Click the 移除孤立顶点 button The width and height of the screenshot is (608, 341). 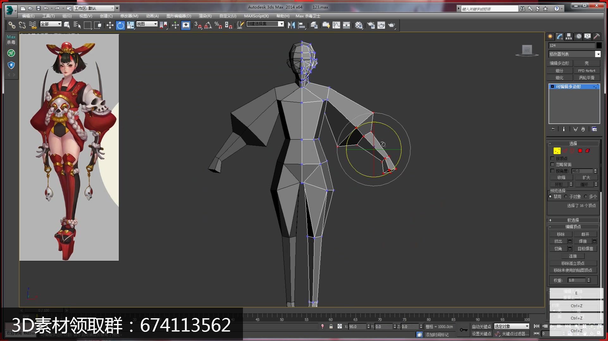point(573,263)
